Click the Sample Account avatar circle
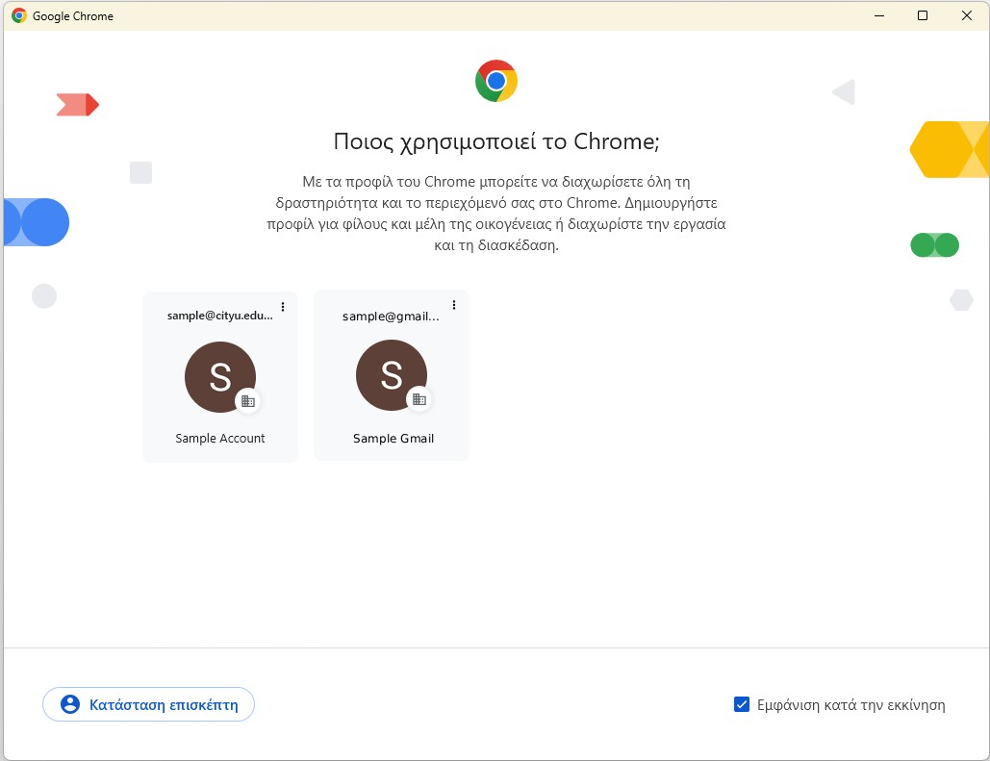This screenshot has width=990, height=761. (x=219, y=376)
